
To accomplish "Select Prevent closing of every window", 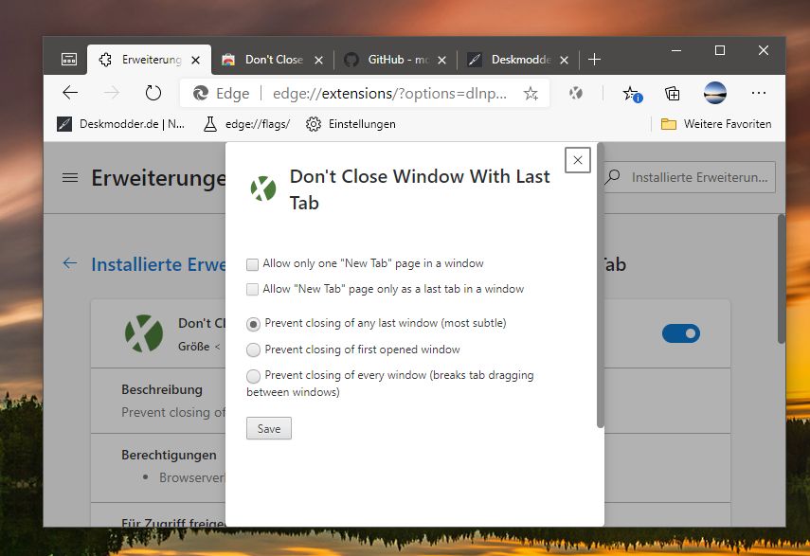I will pyautogui.click(x=253, y=376).
